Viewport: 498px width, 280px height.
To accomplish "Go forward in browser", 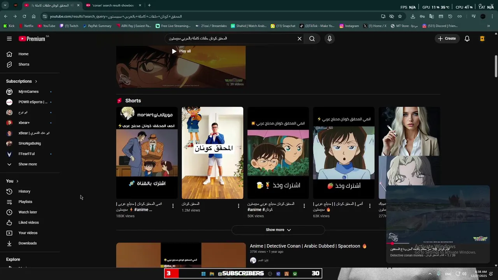I will click(x=15, y=16).
